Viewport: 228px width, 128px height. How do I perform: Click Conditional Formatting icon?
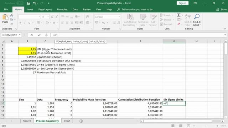(x=130, y=17)
